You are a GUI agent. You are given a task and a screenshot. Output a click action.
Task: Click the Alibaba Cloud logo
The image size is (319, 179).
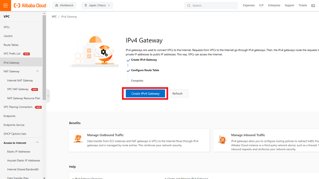[x=30, y=6]
